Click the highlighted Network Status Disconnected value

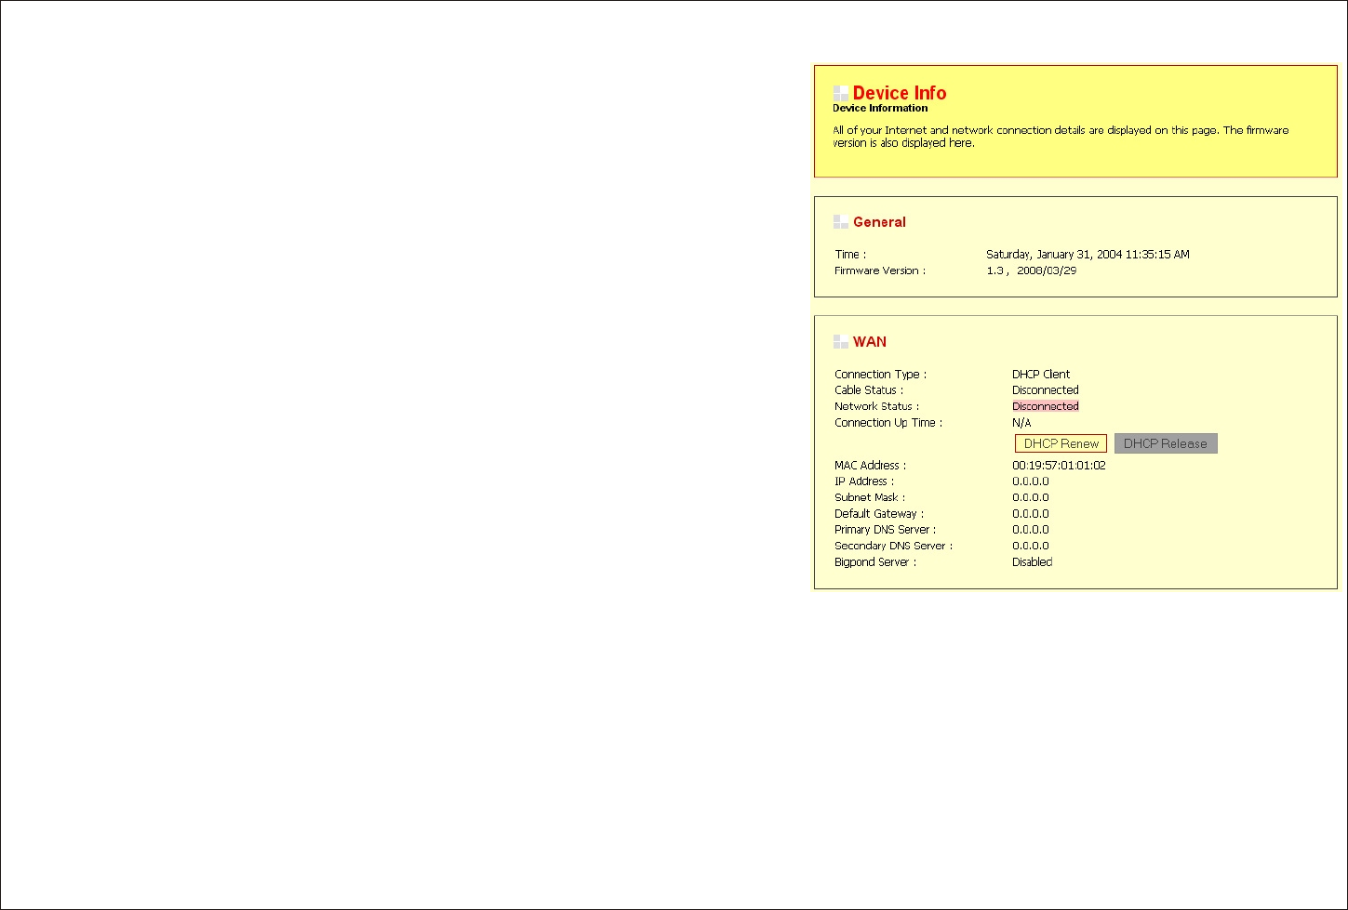pos(1046,406)
